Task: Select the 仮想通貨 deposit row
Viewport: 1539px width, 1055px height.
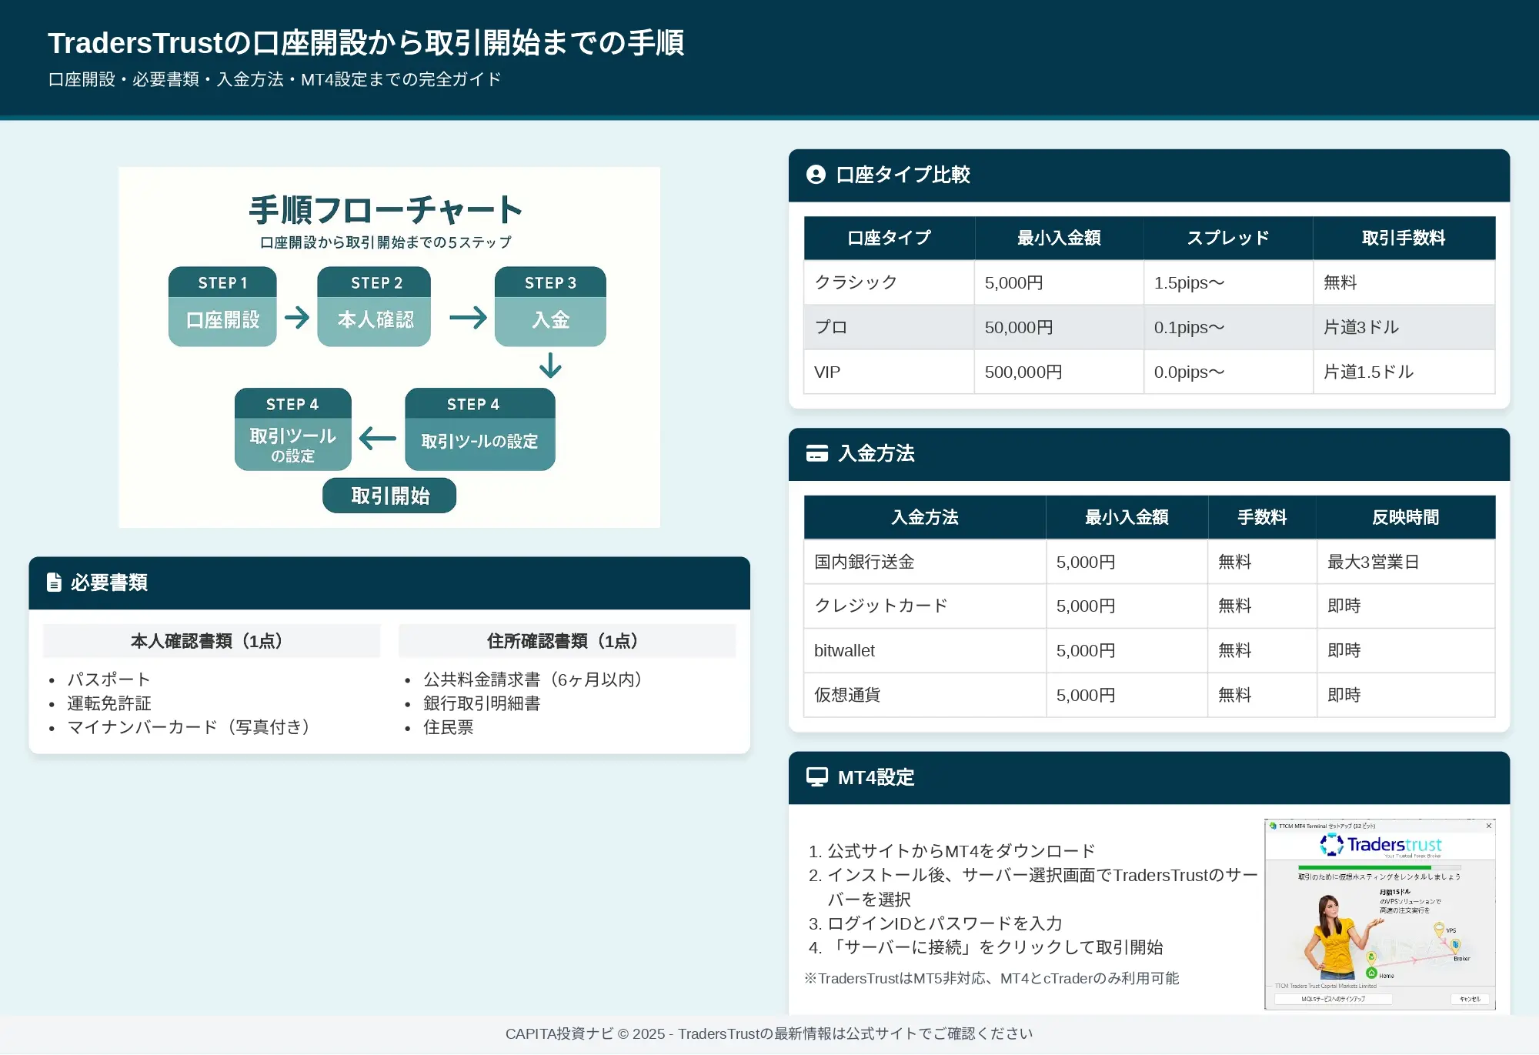Action: (1150, 695)
